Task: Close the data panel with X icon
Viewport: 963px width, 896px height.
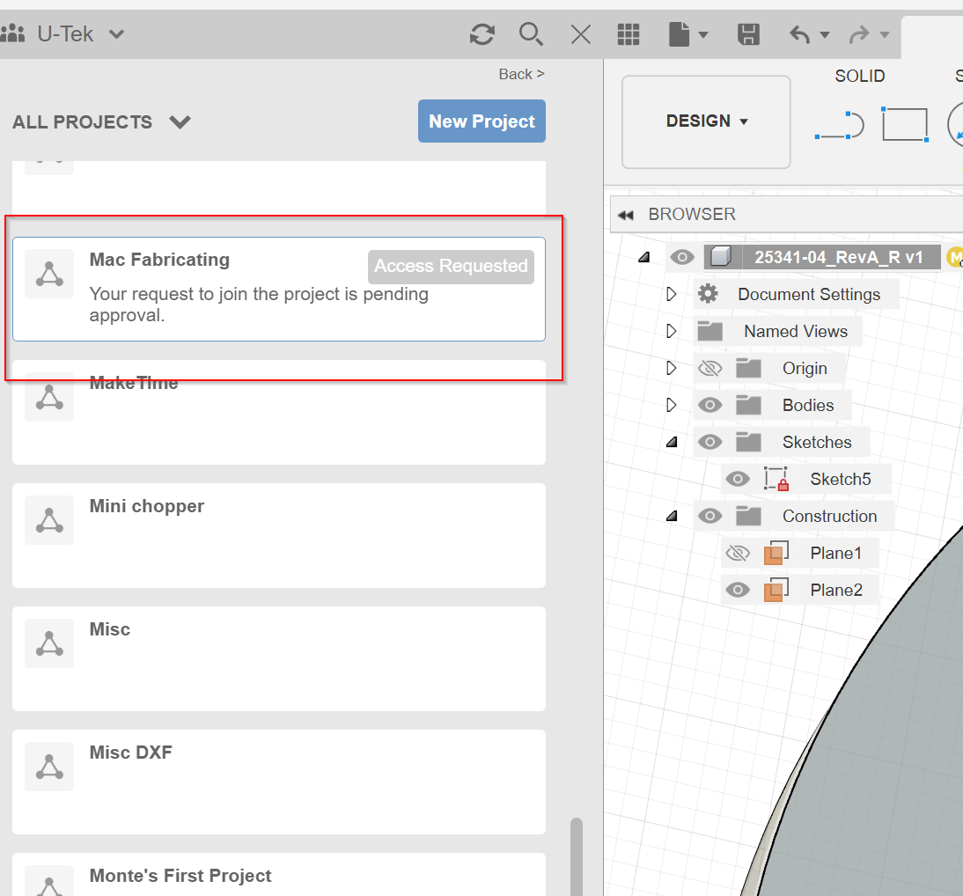Action: pos(580,34)
